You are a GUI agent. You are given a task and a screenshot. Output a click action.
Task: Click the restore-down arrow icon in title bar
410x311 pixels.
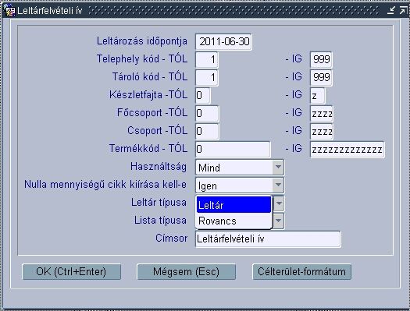click(391, 10)
